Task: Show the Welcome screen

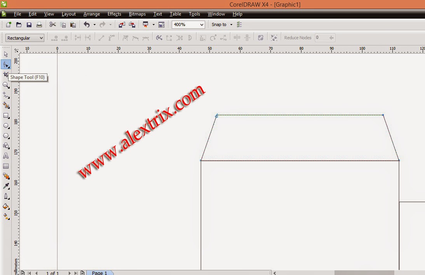Action: coord(161,24)
